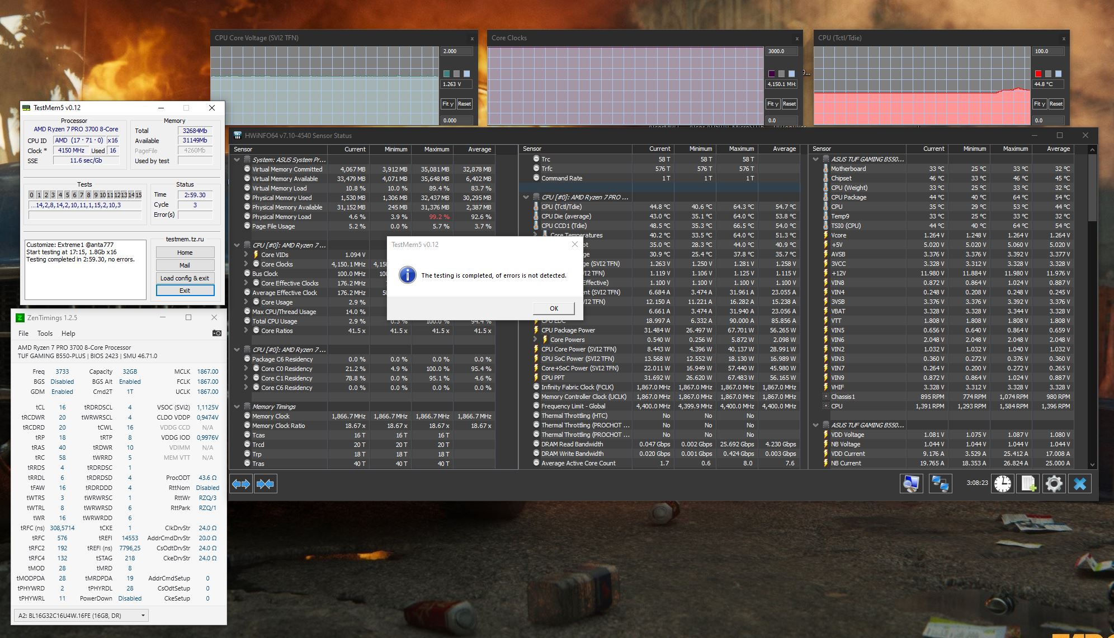Click Load config & exit button
Image resolution: width=1114 pixels, height=638 pixels.
tap(185, 278)
